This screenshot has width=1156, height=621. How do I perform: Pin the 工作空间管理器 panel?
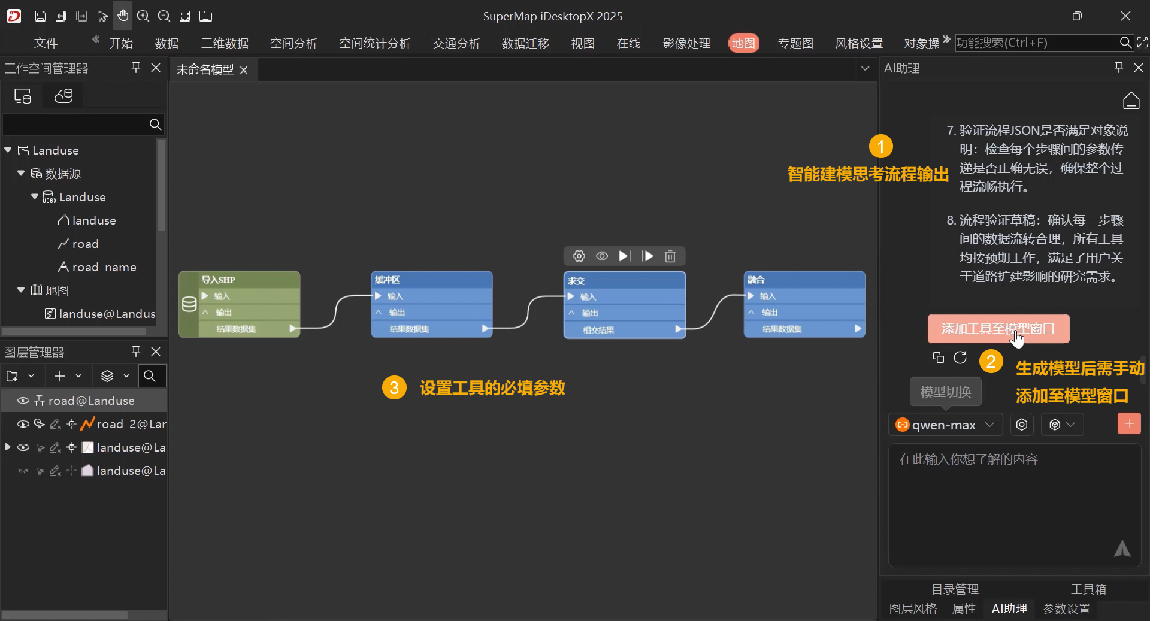pyautogui.click(x=136, y=68)
